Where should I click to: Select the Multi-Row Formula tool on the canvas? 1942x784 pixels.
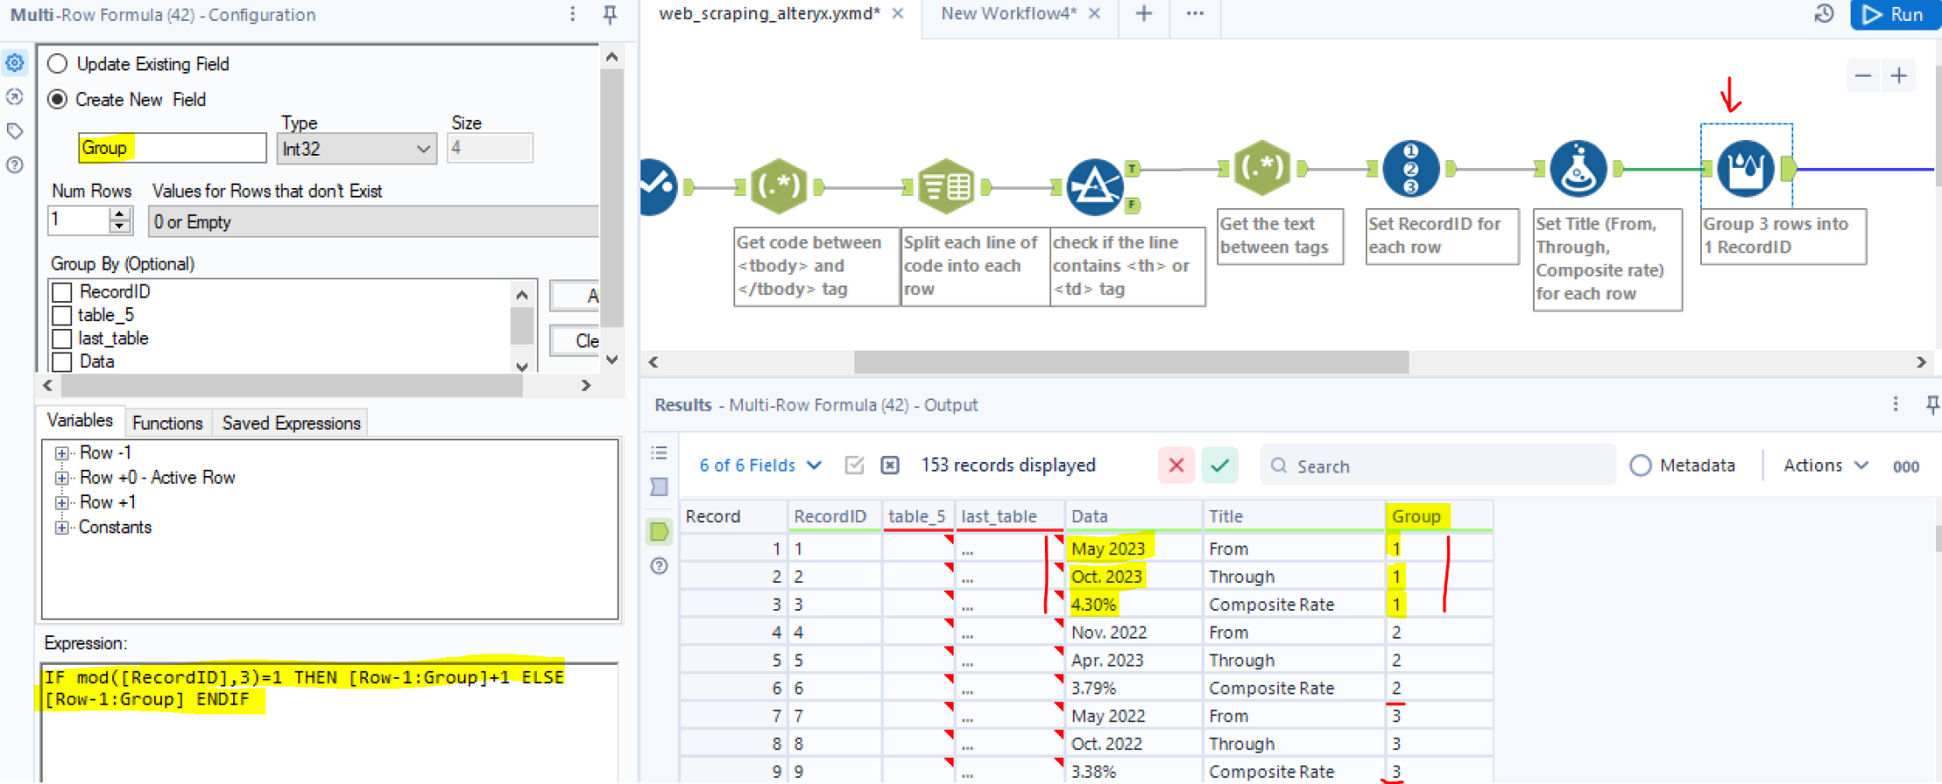pyautogui.click(x=1744, y=168)
